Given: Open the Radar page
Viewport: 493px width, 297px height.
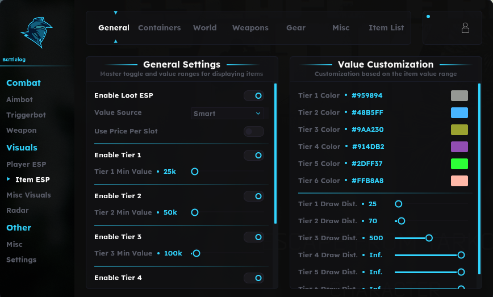Looking at the screenshot, I should click(17, 210).
